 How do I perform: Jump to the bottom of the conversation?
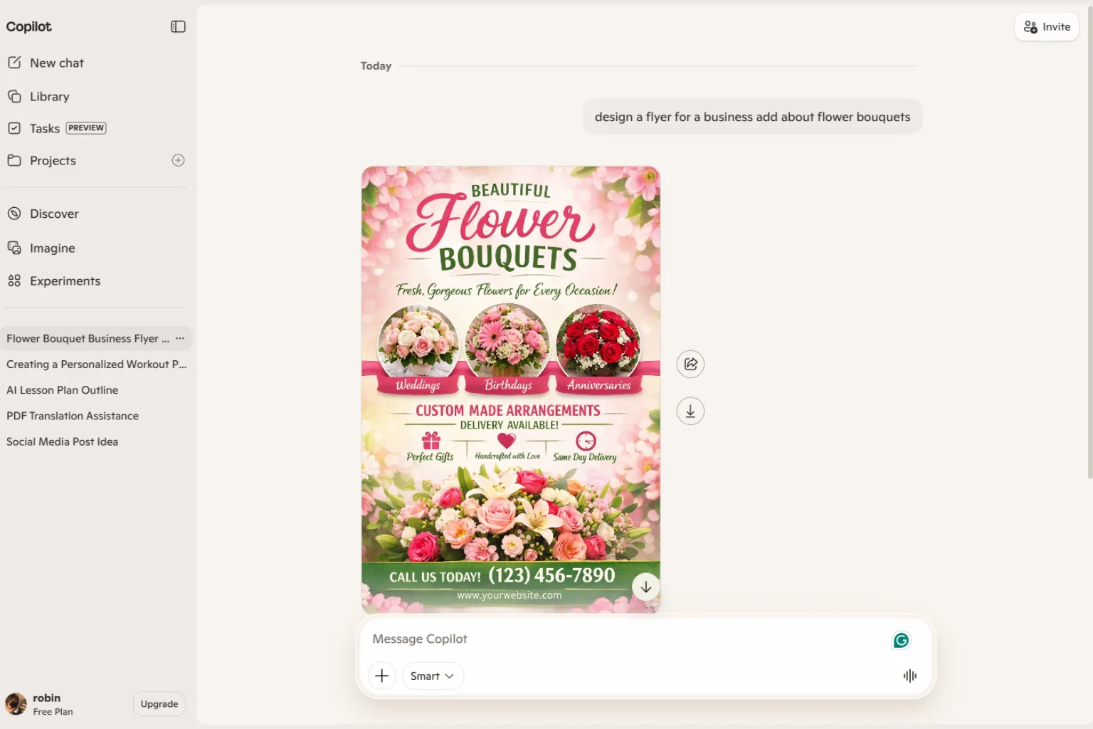[x=646, y=587]
